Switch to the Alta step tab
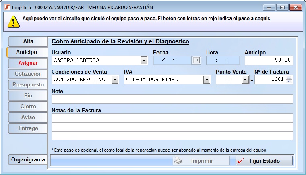306x175 pixels. point(28,41)
